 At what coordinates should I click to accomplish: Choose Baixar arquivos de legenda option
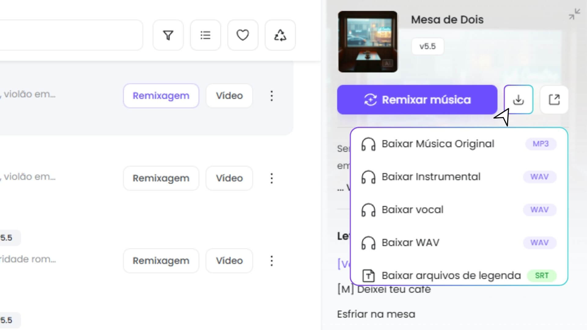[x=451, y=275]
